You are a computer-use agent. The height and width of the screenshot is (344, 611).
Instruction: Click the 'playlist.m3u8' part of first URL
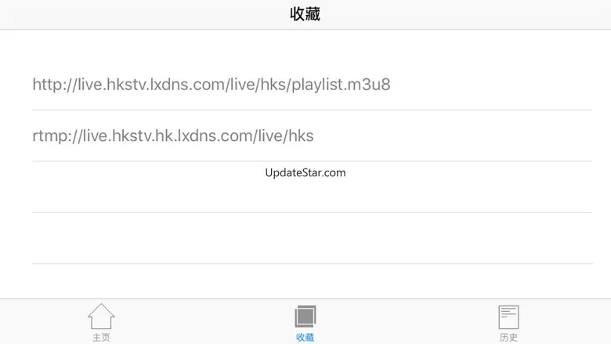[x=341, y=85]
